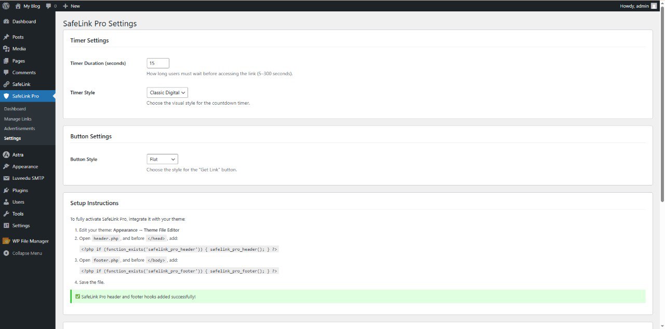Click the Button Settings heading

click(x=91, y=136)
